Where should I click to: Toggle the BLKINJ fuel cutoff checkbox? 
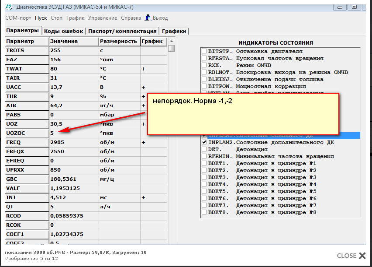204,79
